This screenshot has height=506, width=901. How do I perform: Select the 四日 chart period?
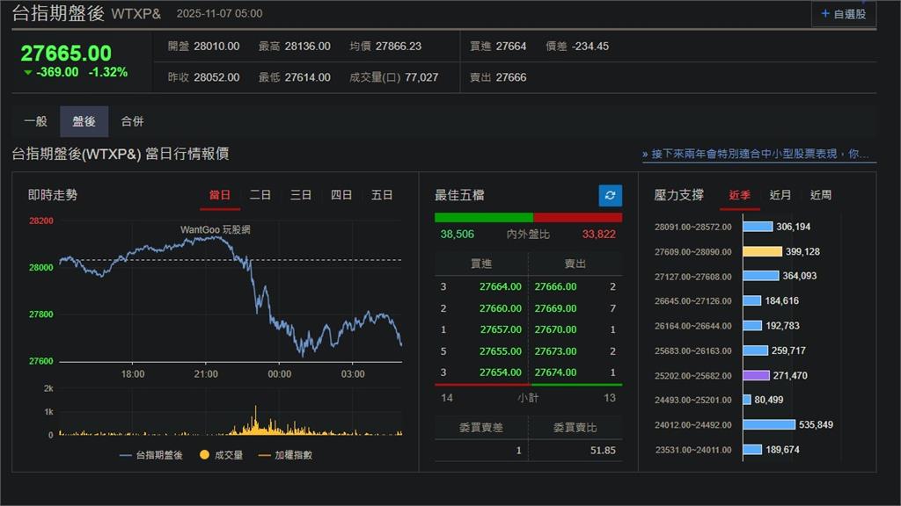coord(341,195)
